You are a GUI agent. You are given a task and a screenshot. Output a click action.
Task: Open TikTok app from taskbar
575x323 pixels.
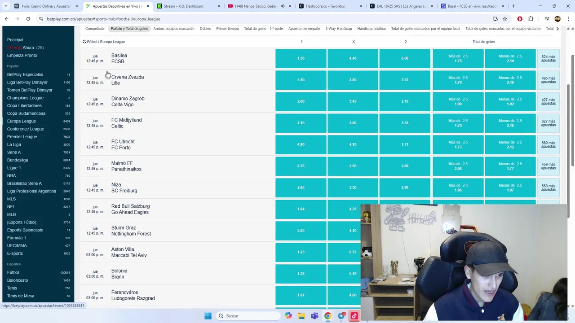(354, 316)
